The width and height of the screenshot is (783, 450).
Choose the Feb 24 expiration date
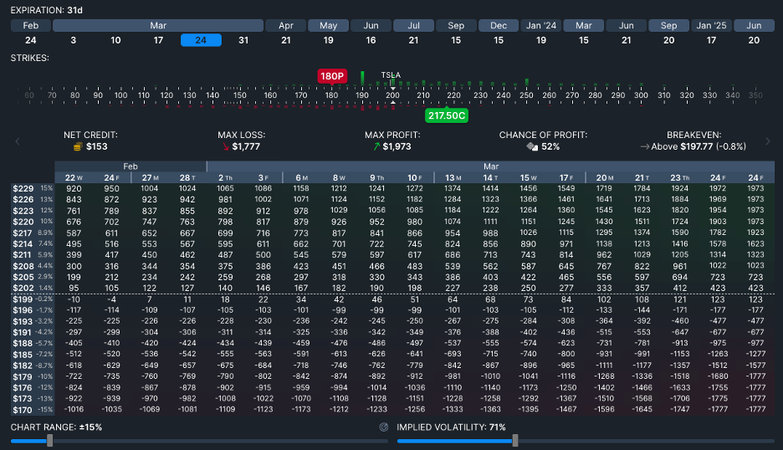tap(30, 40)
